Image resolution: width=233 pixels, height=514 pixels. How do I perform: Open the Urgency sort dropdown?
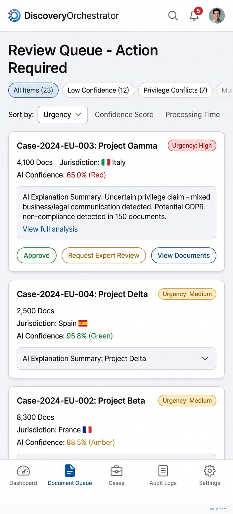[x=63, y=115]
